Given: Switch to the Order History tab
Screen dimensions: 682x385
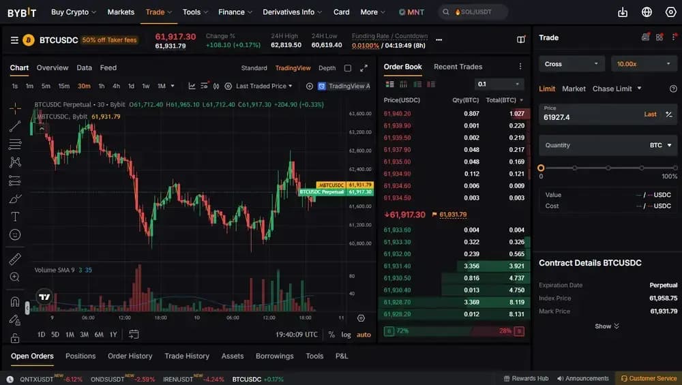Looking at the screenshot, I should click(x=130, y=356).
